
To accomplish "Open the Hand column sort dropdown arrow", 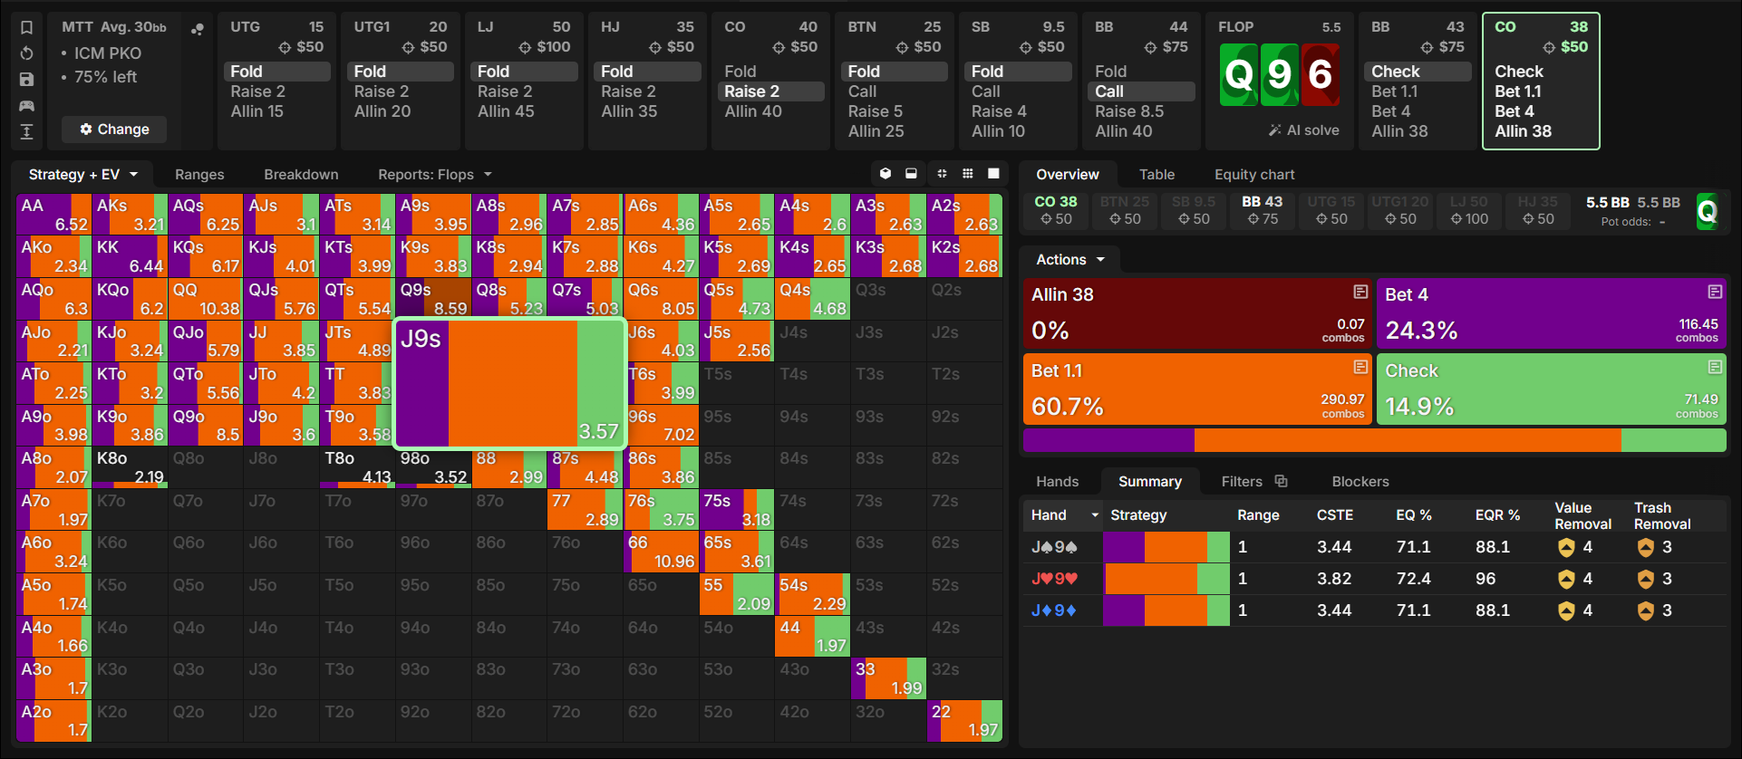I will click(1095, 515).
